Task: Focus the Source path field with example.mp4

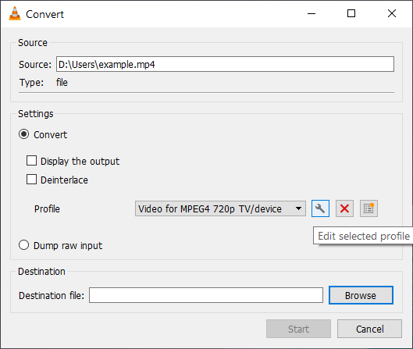Action: [225, 64]
